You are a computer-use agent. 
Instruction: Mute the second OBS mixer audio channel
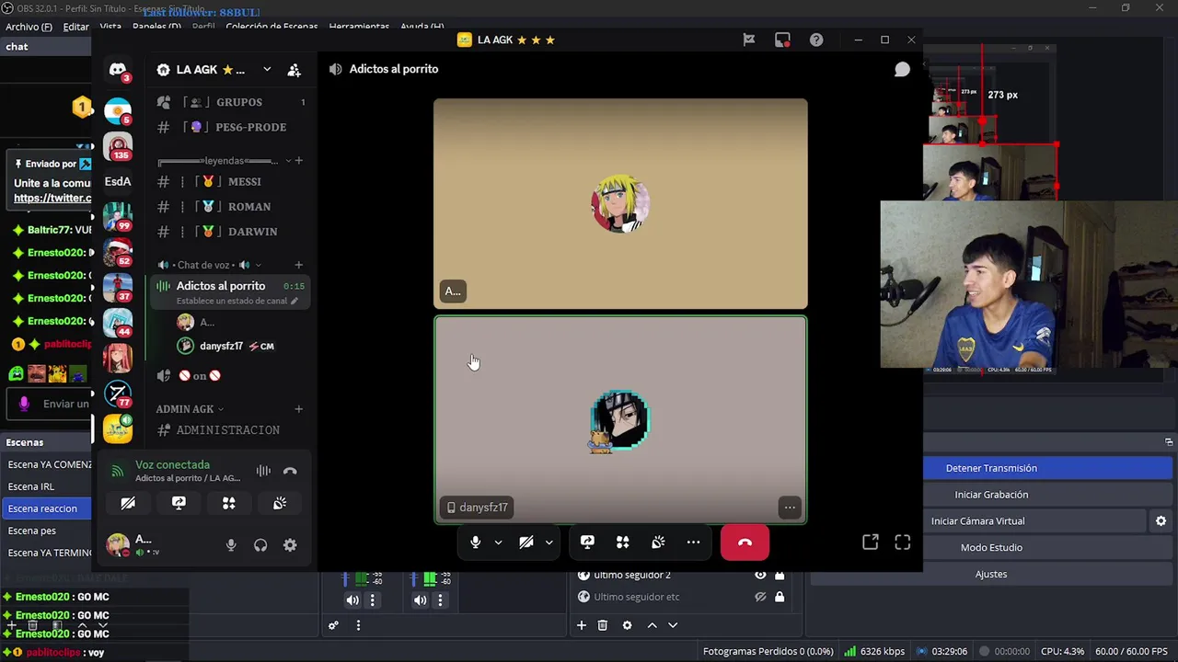coord(420,600)
